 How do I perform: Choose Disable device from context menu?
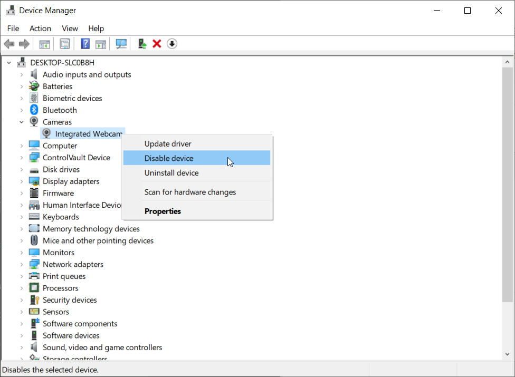point(169,158)
